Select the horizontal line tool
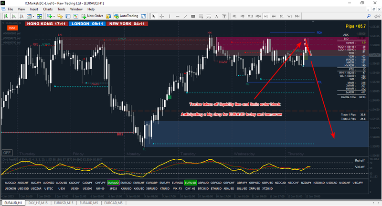The image size is (382, 206). click(x=177, y=16)
